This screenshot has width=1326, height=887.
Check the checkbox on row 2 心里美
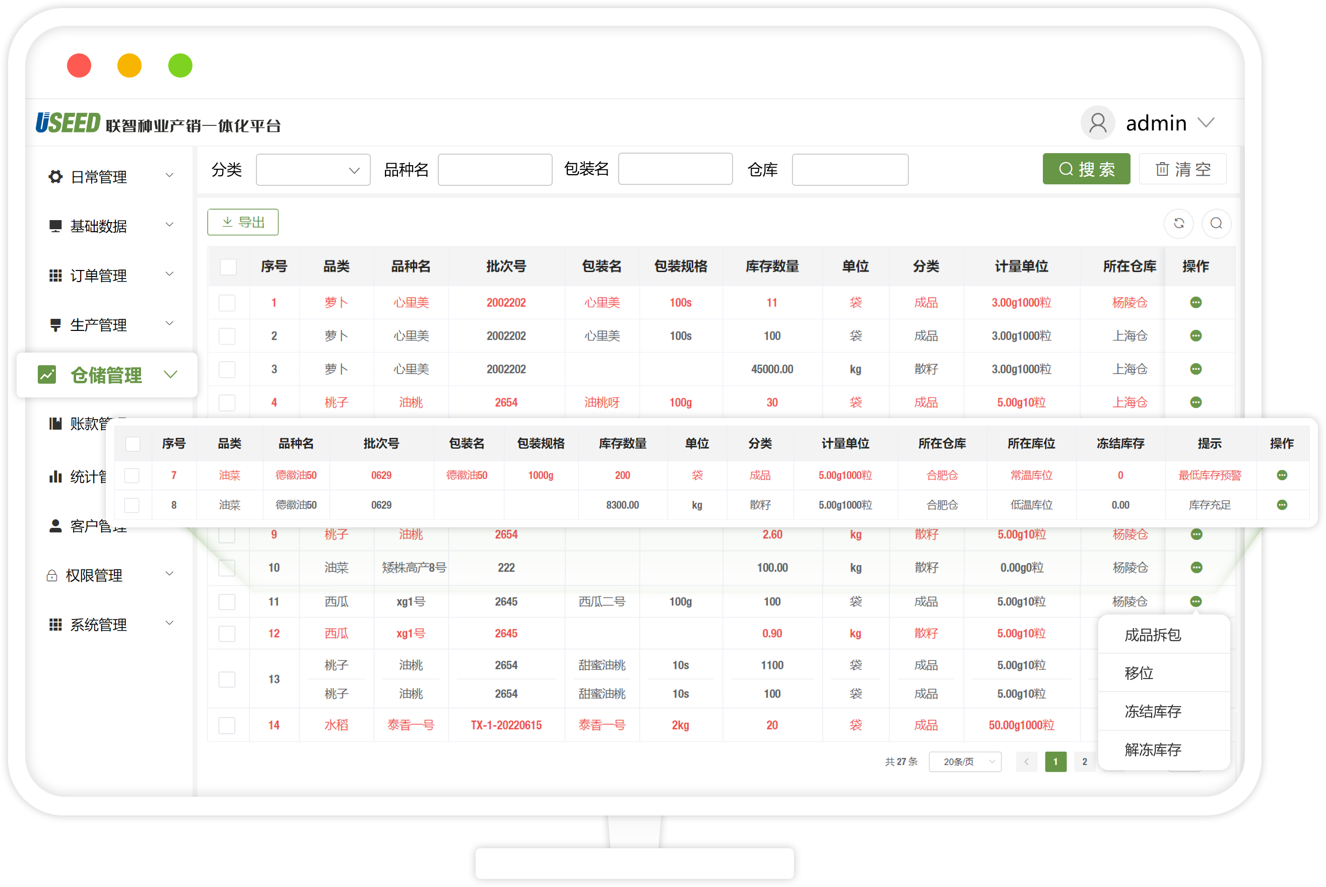(228, 335)
